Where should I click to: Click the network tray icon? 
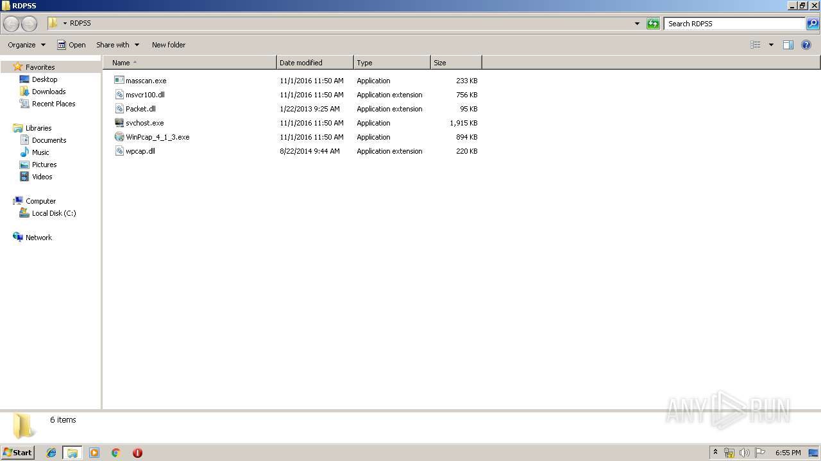coord(729,453)
